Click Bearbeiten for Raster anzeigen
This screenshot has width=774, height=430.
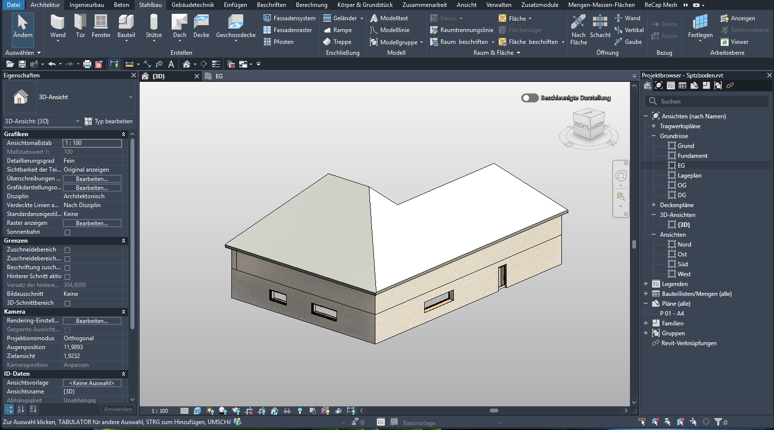pos(92,223)
